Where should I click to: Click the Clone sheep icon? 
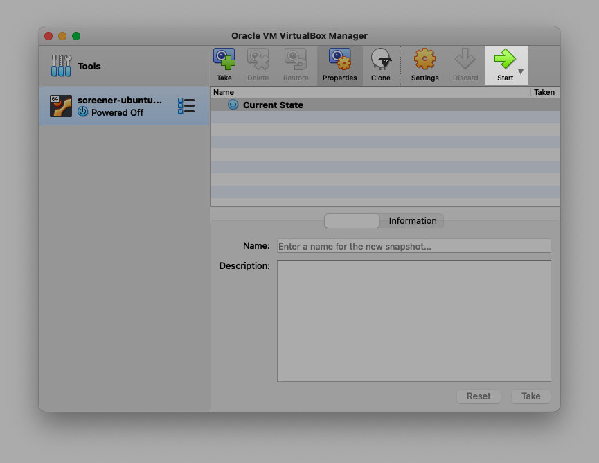click(380, 60)
